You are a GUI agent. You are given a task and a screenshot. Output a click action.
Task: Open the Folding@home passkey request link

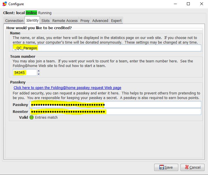pos(67,87)
